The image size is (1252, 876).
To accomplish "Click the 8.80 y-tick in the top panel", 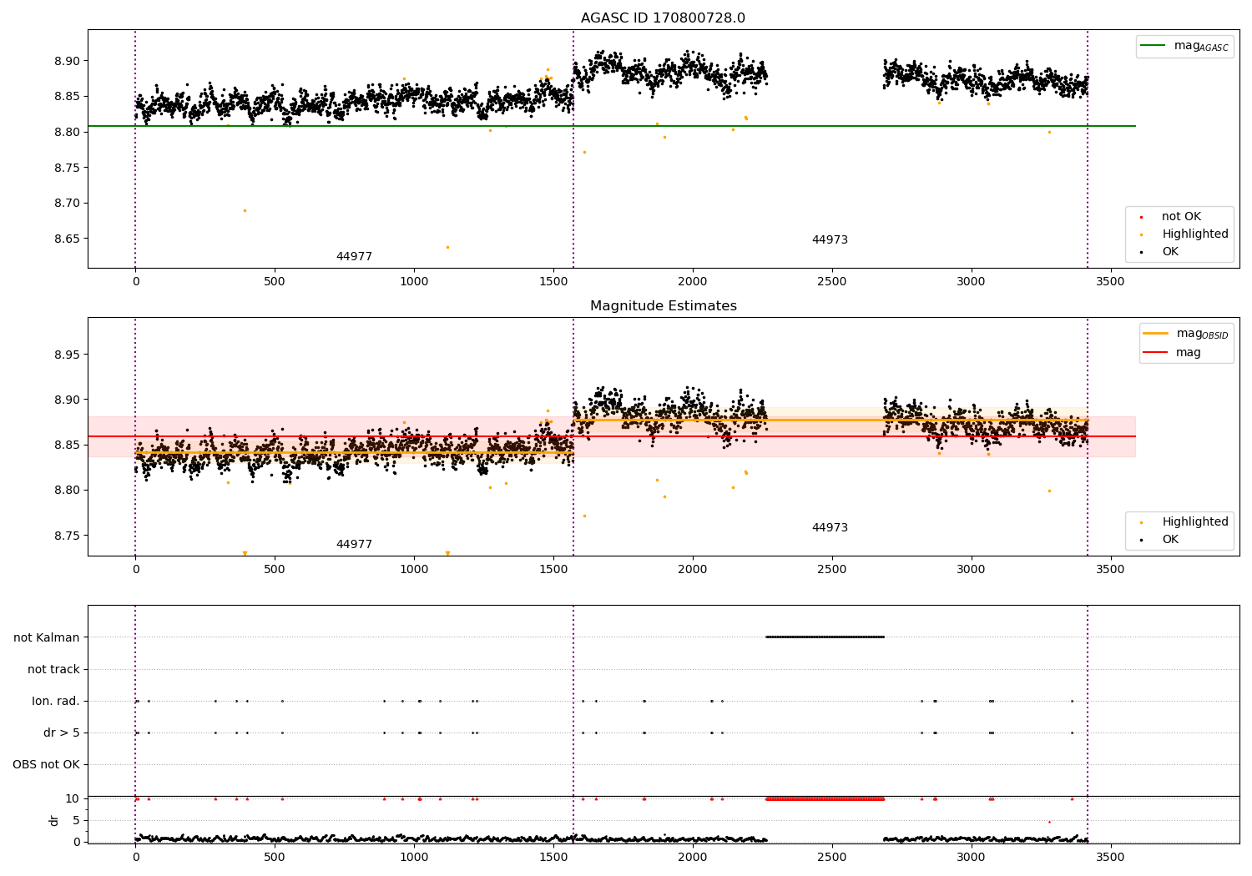I will point(67,132).
